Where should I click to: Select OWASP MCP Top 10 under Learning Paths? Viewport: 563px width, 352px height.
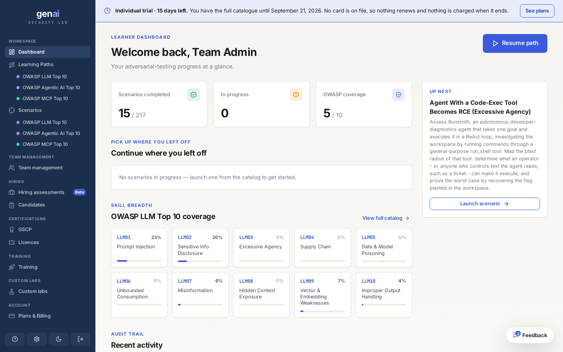[x=45, y=99]
